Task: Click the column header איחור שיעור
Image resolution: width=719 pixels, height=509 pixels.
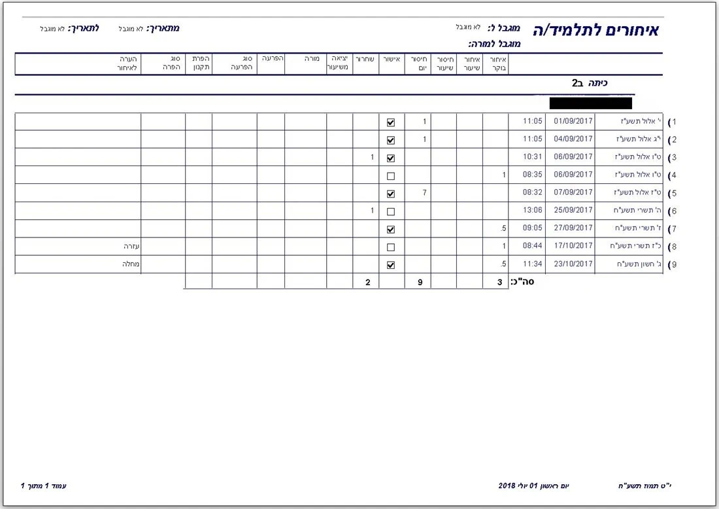Action: [x=471, y=64]
